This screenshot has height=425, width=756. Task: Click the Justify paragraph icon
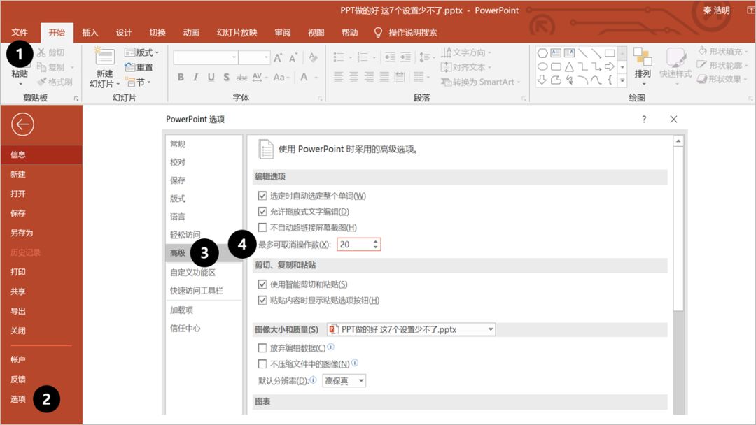(384, 76)
